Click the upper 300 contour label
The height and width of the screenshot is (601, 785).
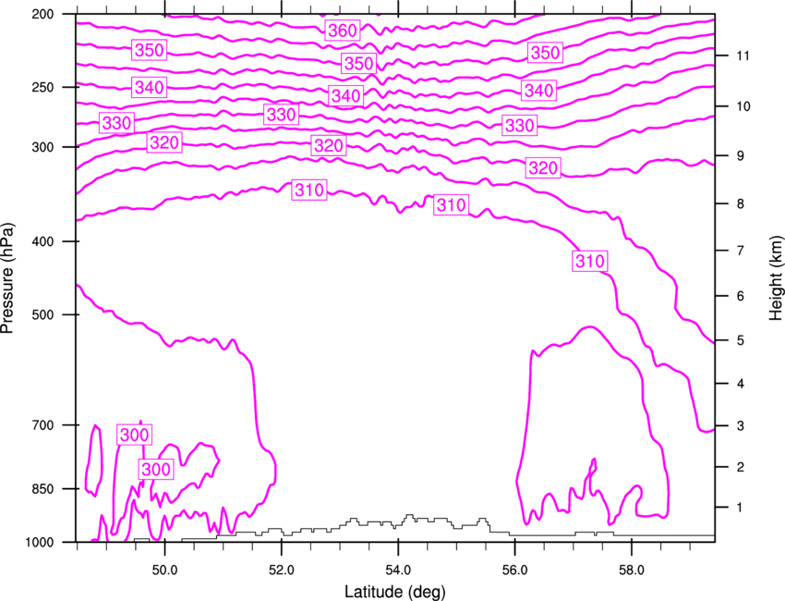[134, 435]
